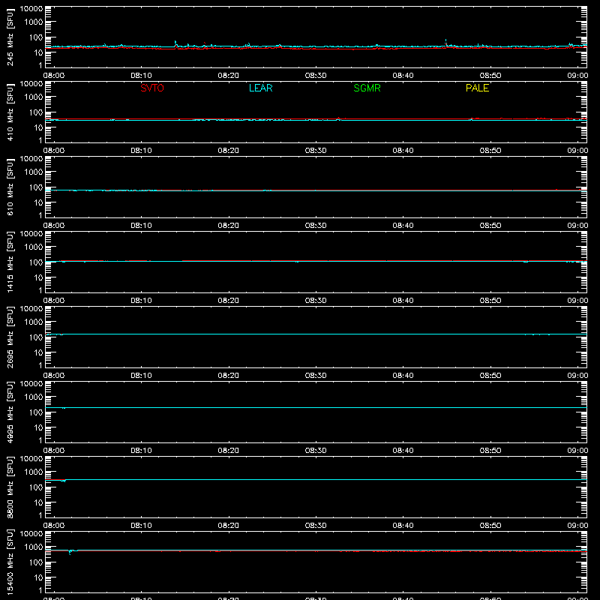Click the red SVTO station label
This screenshot has height=600, width=600.
152,88
